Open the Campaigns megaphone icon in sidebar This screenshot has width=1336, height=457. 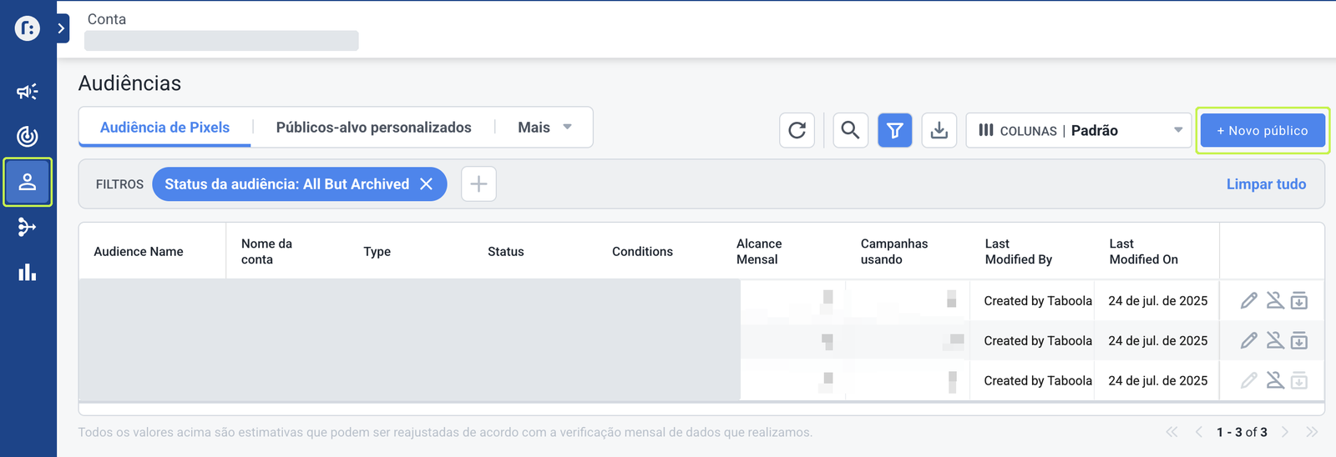pyautogui.click(x=28, y=92)
